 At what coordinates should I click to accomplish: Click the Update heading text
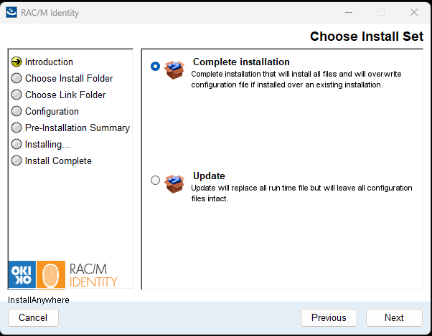209,176
